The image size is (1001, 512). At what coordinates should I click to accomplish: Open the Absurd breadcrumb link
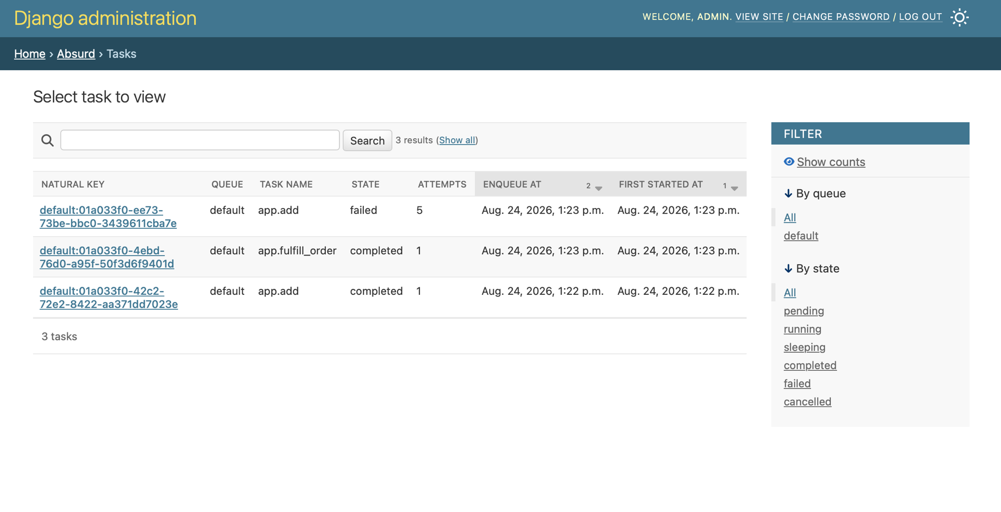[x=76, y=54]
